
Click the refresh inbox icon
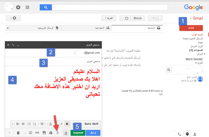point(127,18)
